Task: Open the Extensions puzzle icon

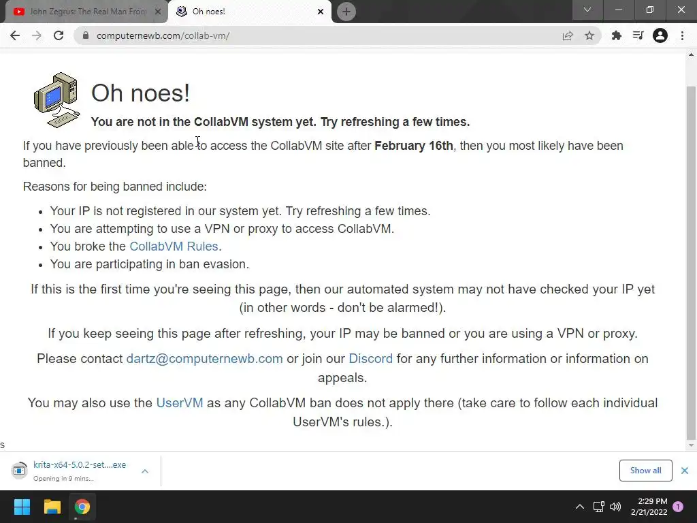Action: tap(616, 35)
